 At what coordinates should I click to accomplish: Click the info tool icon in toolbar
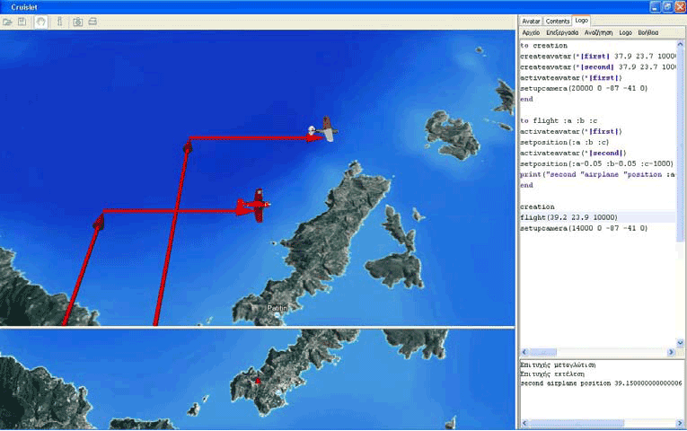(x=60, y=22)
